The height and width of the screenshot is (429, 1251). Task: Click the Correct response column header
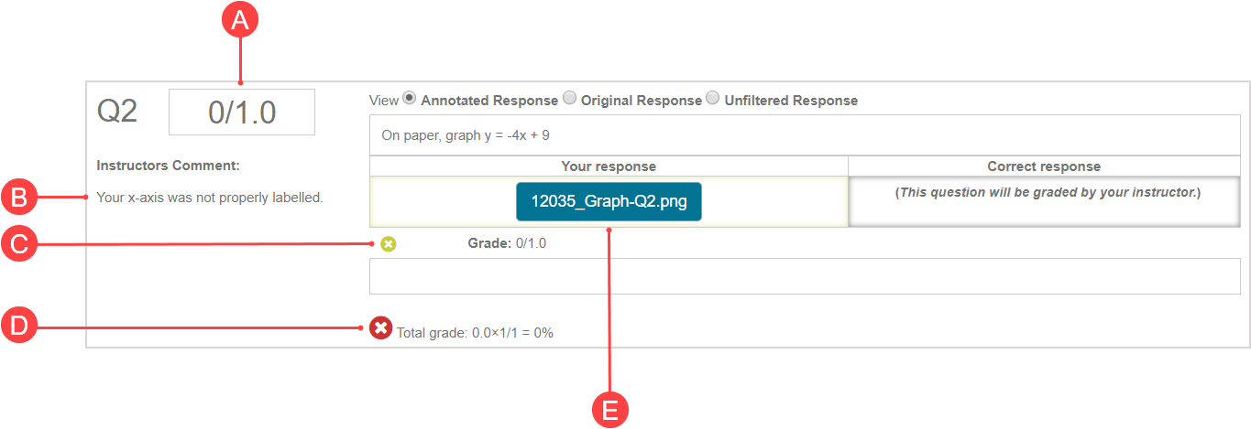1044,166
